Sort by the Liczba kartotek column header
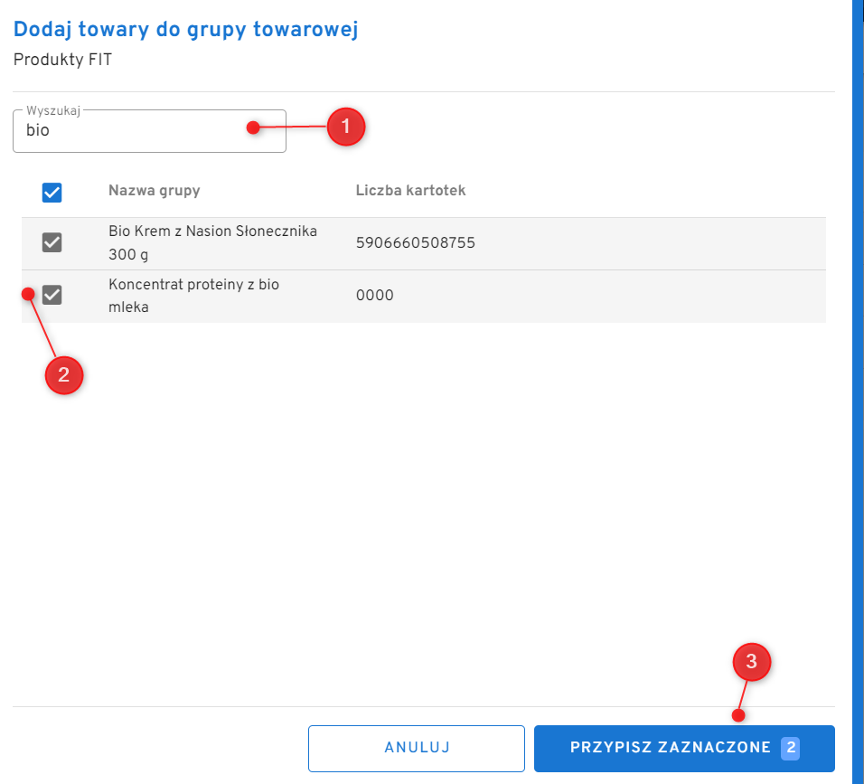This screenshot has height=784, width=864. point(410,191)
